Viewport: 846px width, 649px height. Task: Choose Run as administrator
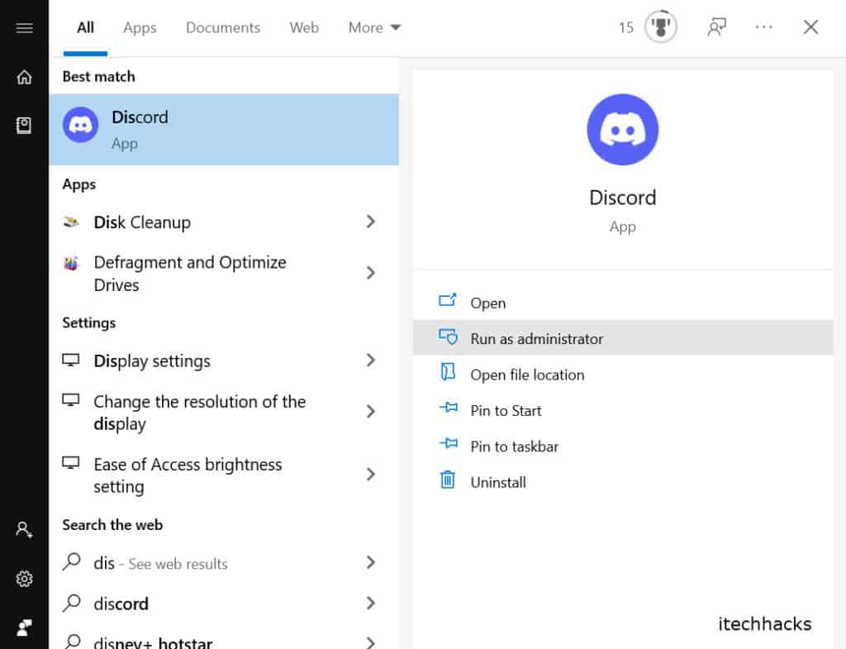(536, 338)
